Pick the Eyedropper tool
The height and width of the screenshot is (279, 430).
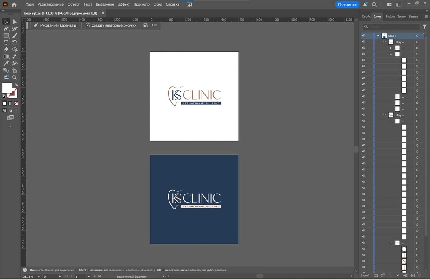coord(6,64)
